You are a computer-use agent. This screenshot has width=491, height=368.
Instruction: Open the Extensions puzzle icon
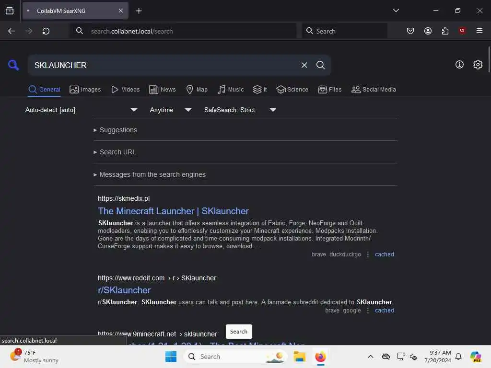(x=445, y=31)
